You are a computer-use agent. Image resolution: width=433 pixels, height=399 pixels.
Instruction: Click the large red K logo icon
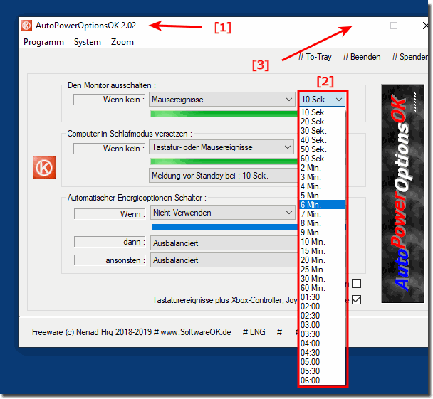(44, 168)
